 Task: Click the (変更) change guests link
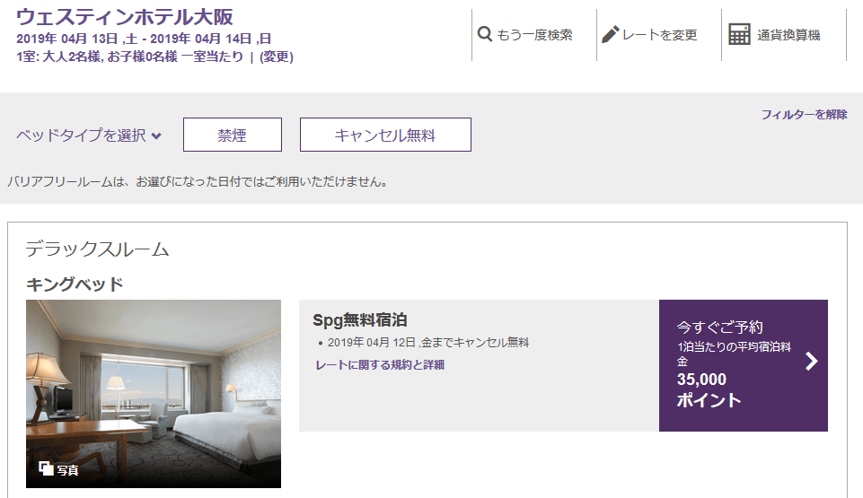[x=277, y=57]
